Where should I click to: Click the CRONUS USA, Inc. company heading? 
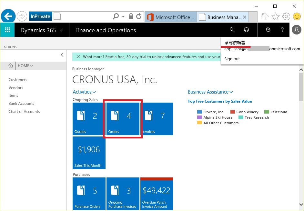pyautogui.click(x=115, y=79)
